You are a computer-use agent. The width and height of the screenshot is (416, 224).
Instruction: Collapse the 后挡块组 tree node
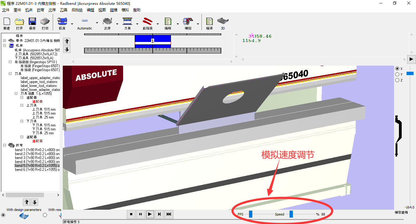(10, 62)
